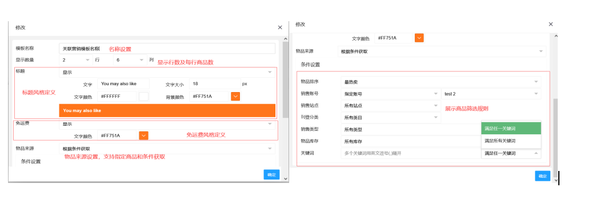Open the 物品库存 dropdown showing 所有库存

coord(411,142)
